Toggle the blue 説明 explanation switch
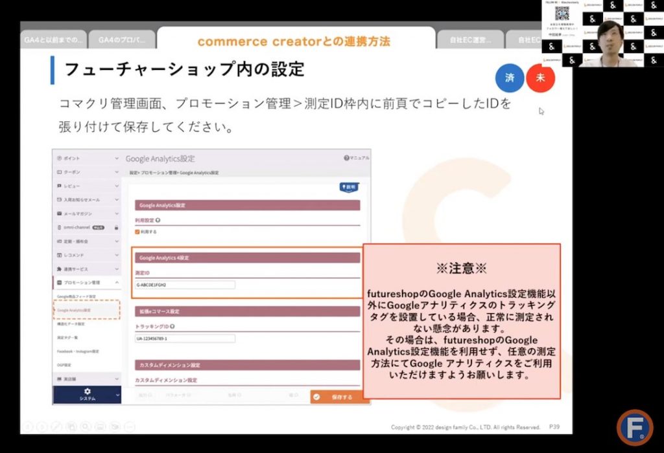 click(349, 187)
